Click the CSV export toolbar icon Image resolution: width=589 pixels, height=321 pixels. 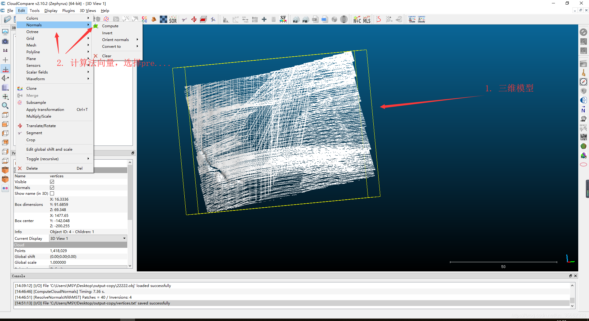[x=325, y=20]
